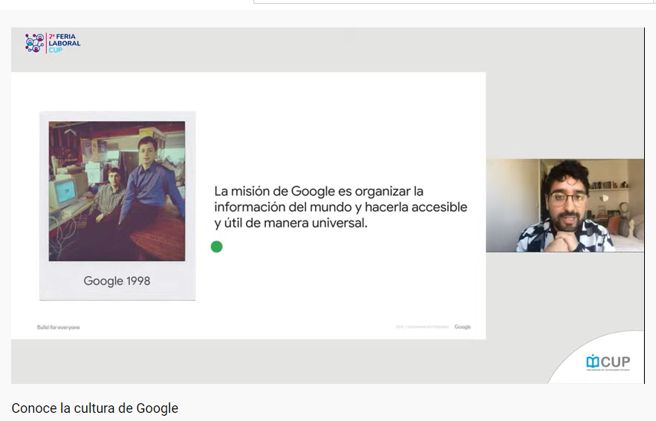The image size is (656, 421).
Task: Click the small Google logo in the slide footer
Action: [x=462, y=327]
